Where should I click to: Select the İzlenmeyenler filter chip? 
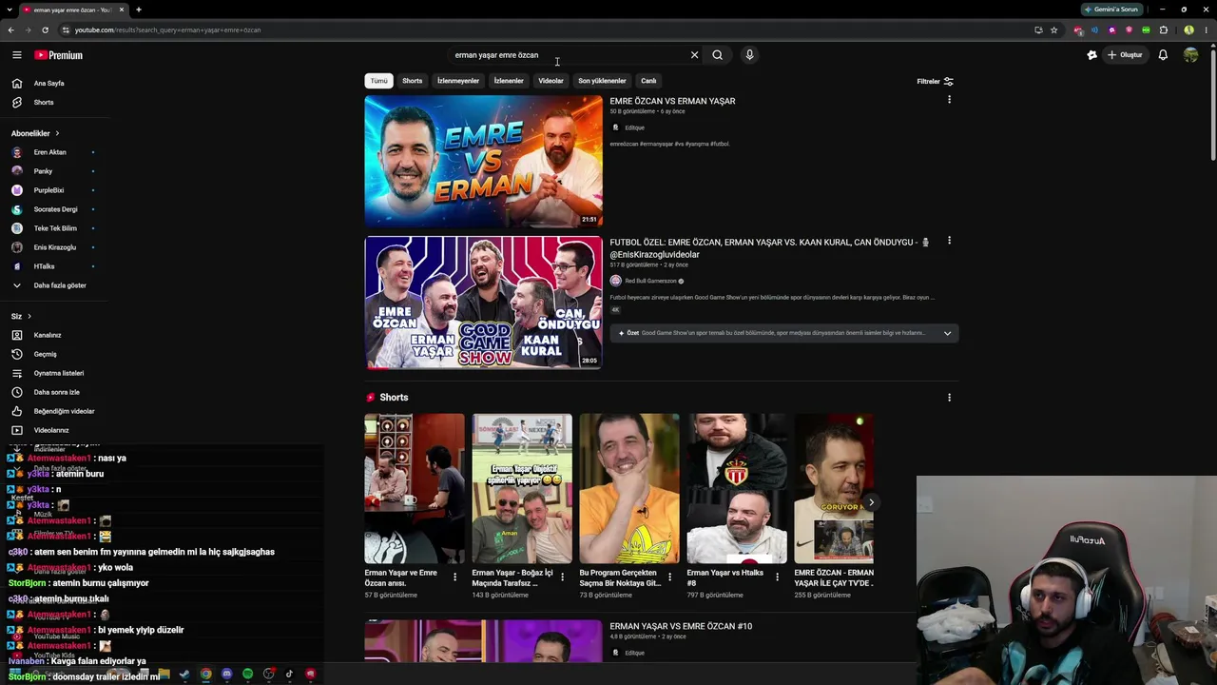pyautogui.click(x=458, y=81)
